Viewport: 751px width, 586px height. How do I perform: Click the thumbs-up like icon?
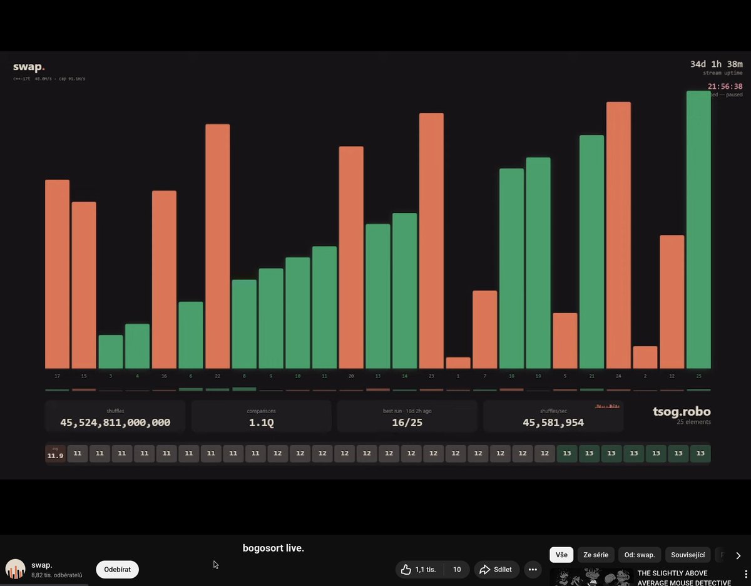coord(406,570)
